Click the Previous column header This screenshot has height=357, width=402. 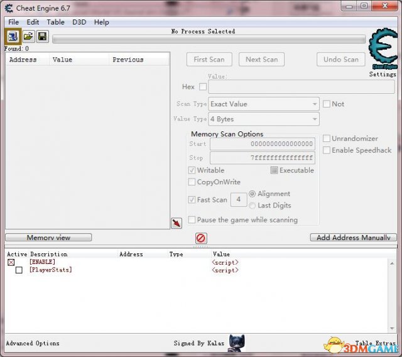pos(139,60)
